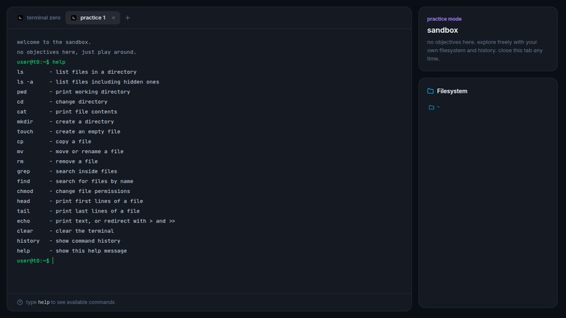Image resolution: width=566 pixels, height=318 pixels.
Task: Click the 'rm' remove a file line
Action: (x=57, y=161)
